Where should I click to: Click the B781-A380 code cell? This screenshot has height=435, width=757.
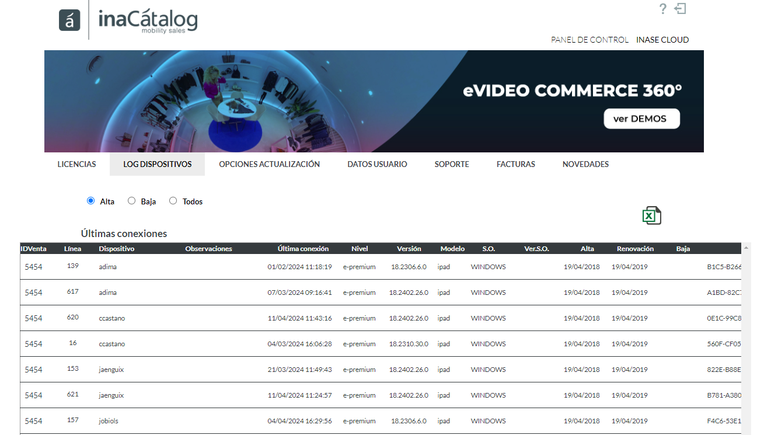coord(724,395)
